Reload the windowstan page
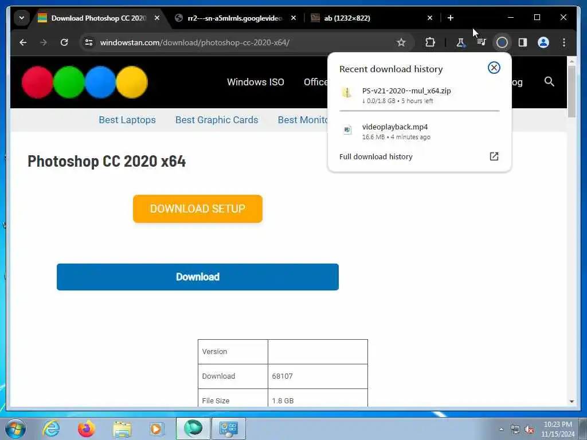This screenshot has width=587, height=440. 64,42
